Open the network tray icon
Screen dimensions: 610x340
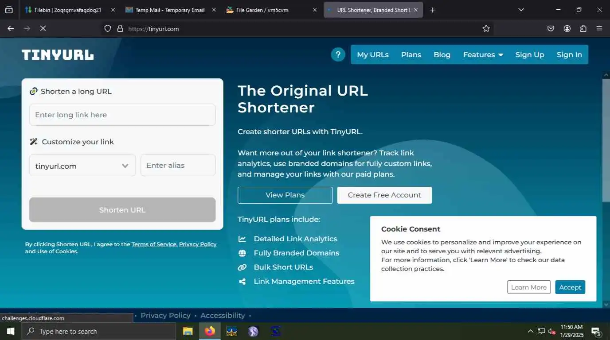541,331
